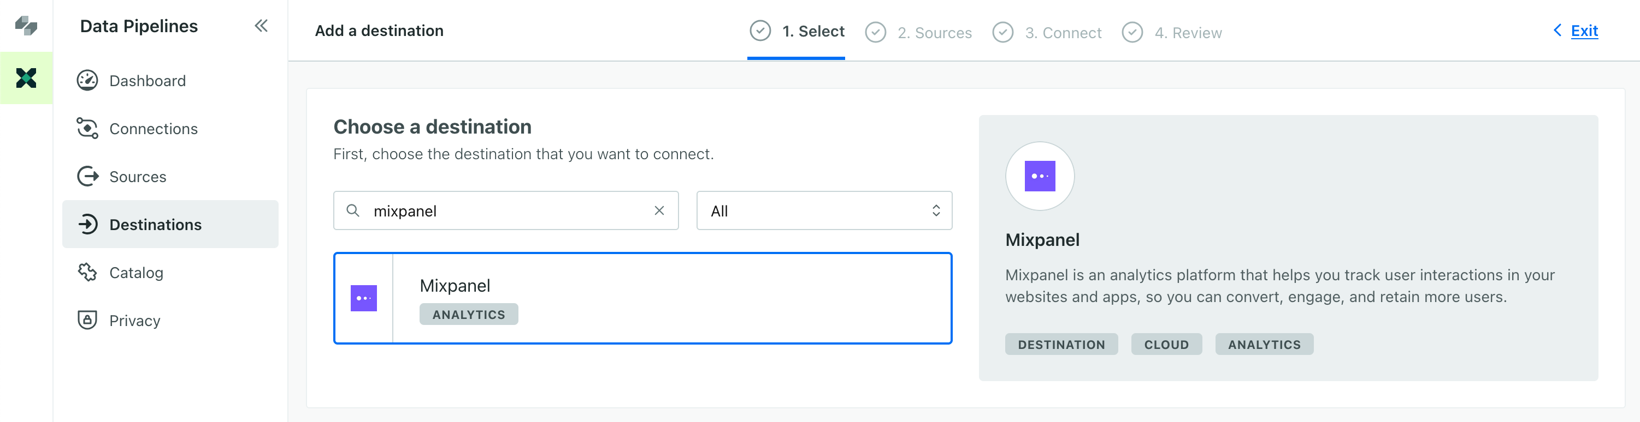Open the Dashboard page

(147, 81)
